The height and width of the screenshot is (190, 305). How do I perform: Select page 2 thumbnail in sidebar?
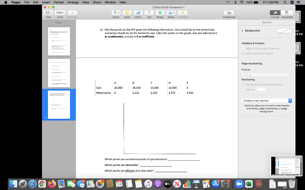tap(59, 73)
